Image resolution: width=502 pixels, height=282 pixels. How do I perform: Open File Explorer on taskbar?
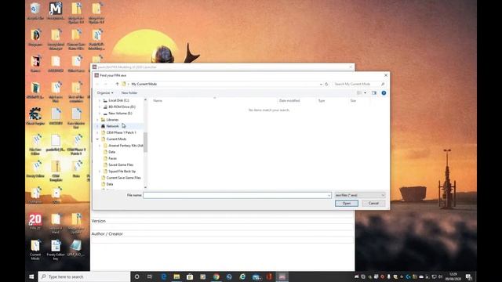(176, 277)
